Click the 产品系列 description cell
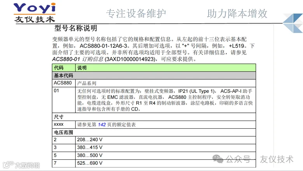303x171 pixels. click(165, 83)
